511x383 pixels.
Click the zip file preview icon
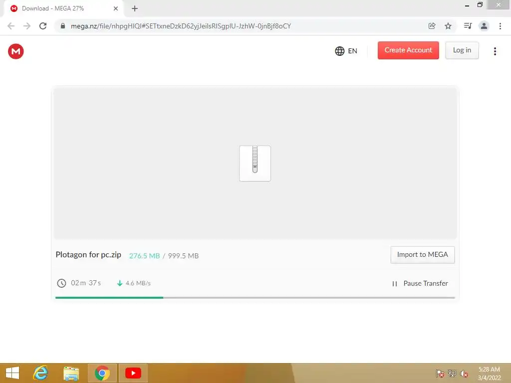point(255,164)
